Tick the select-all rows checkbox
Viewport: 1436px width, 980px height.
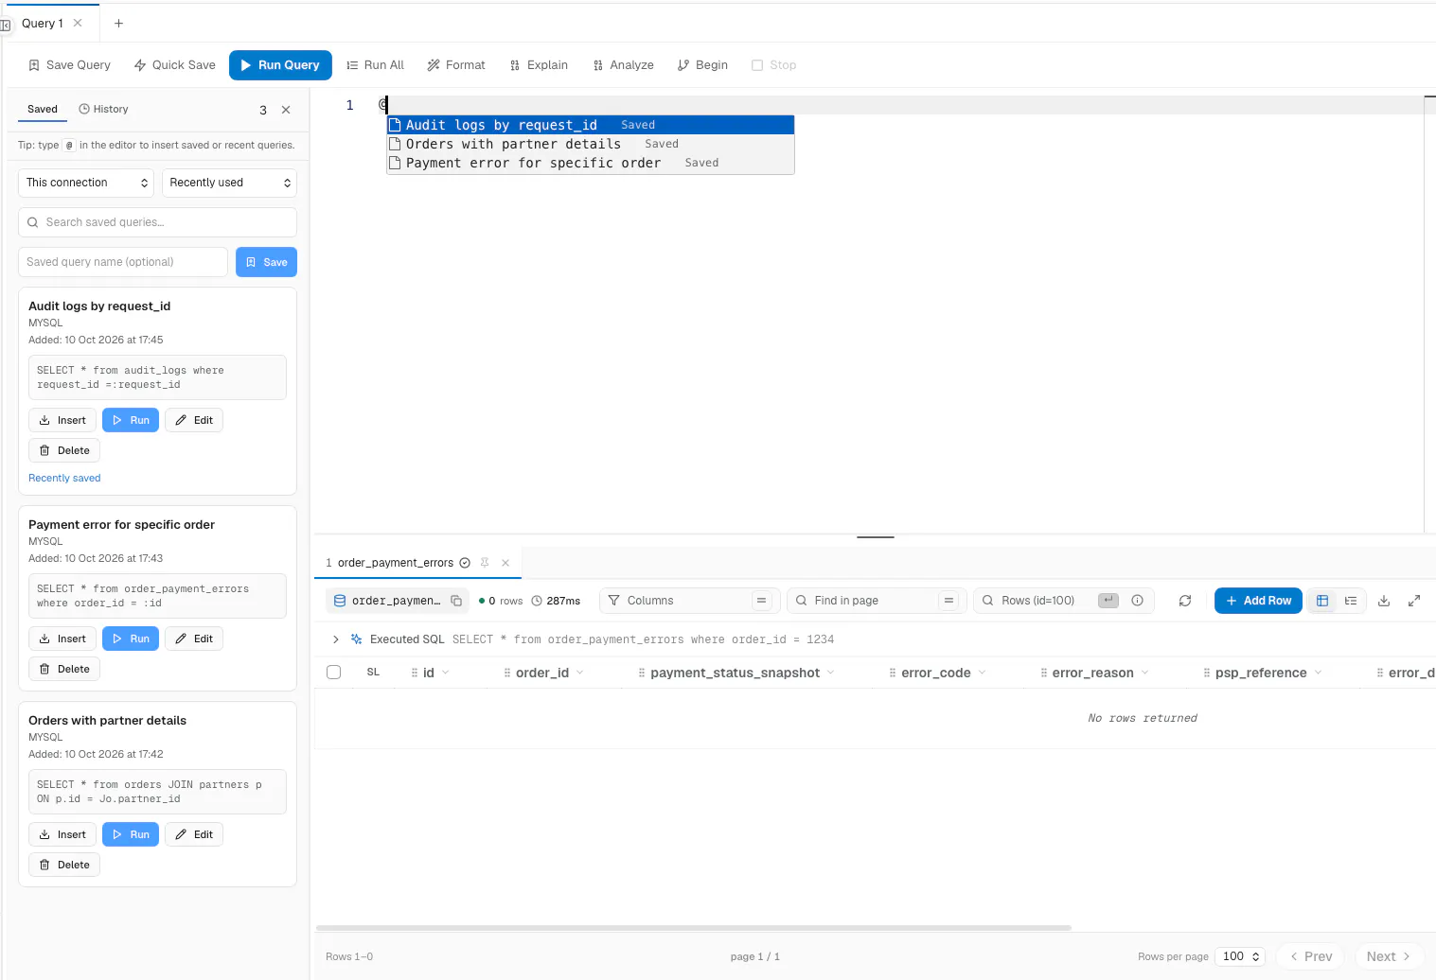(x=333, y=673)
